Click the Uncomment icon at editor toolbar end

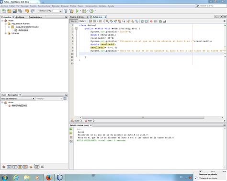coord(165,21)
